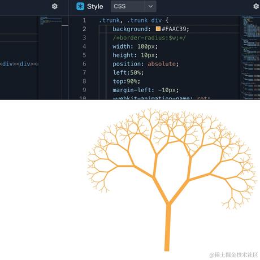260x260 pixels.
Task: Open the Style panel snowflake icon
Action: tap(80, 6)
